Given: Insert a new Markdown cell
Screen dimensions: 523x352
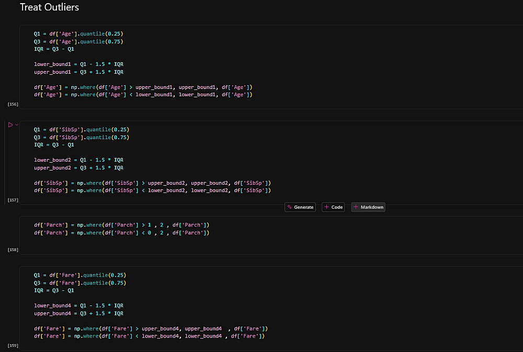Looking at the screenshot, I should tap(368, 207).
